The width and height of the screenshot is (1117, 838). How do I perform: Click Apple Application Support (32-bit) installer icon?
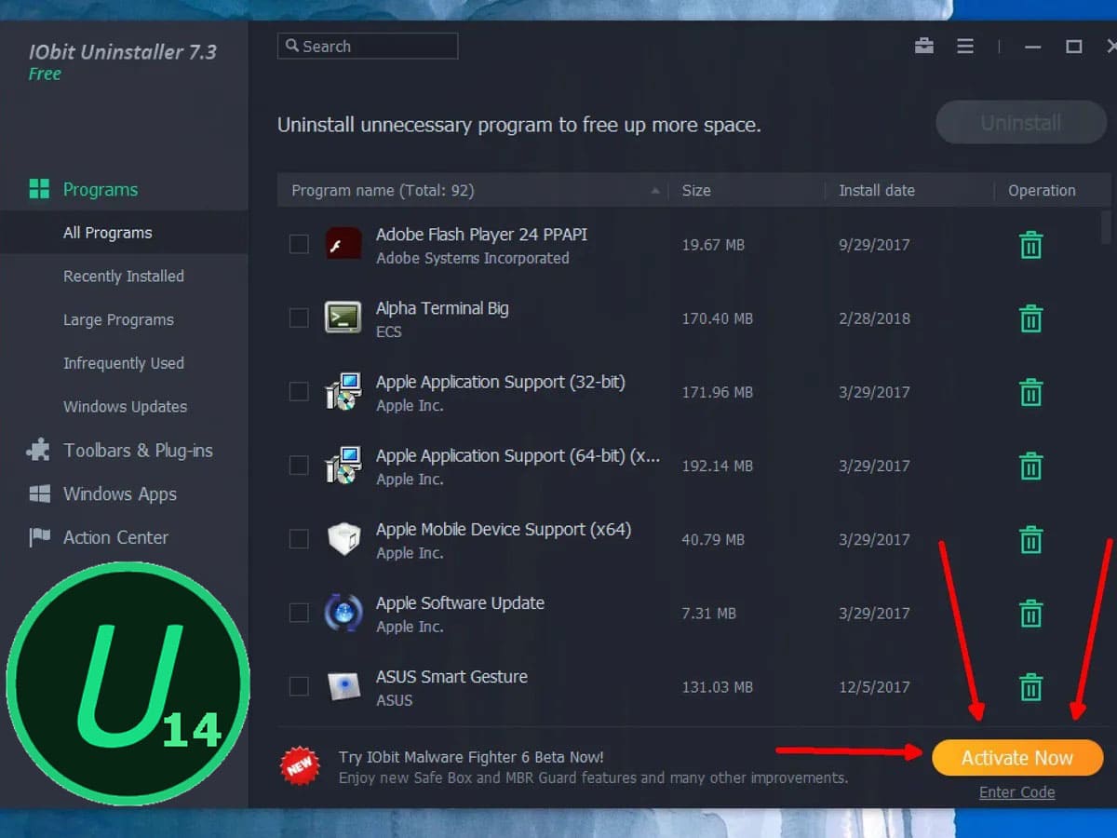(343, 391)
